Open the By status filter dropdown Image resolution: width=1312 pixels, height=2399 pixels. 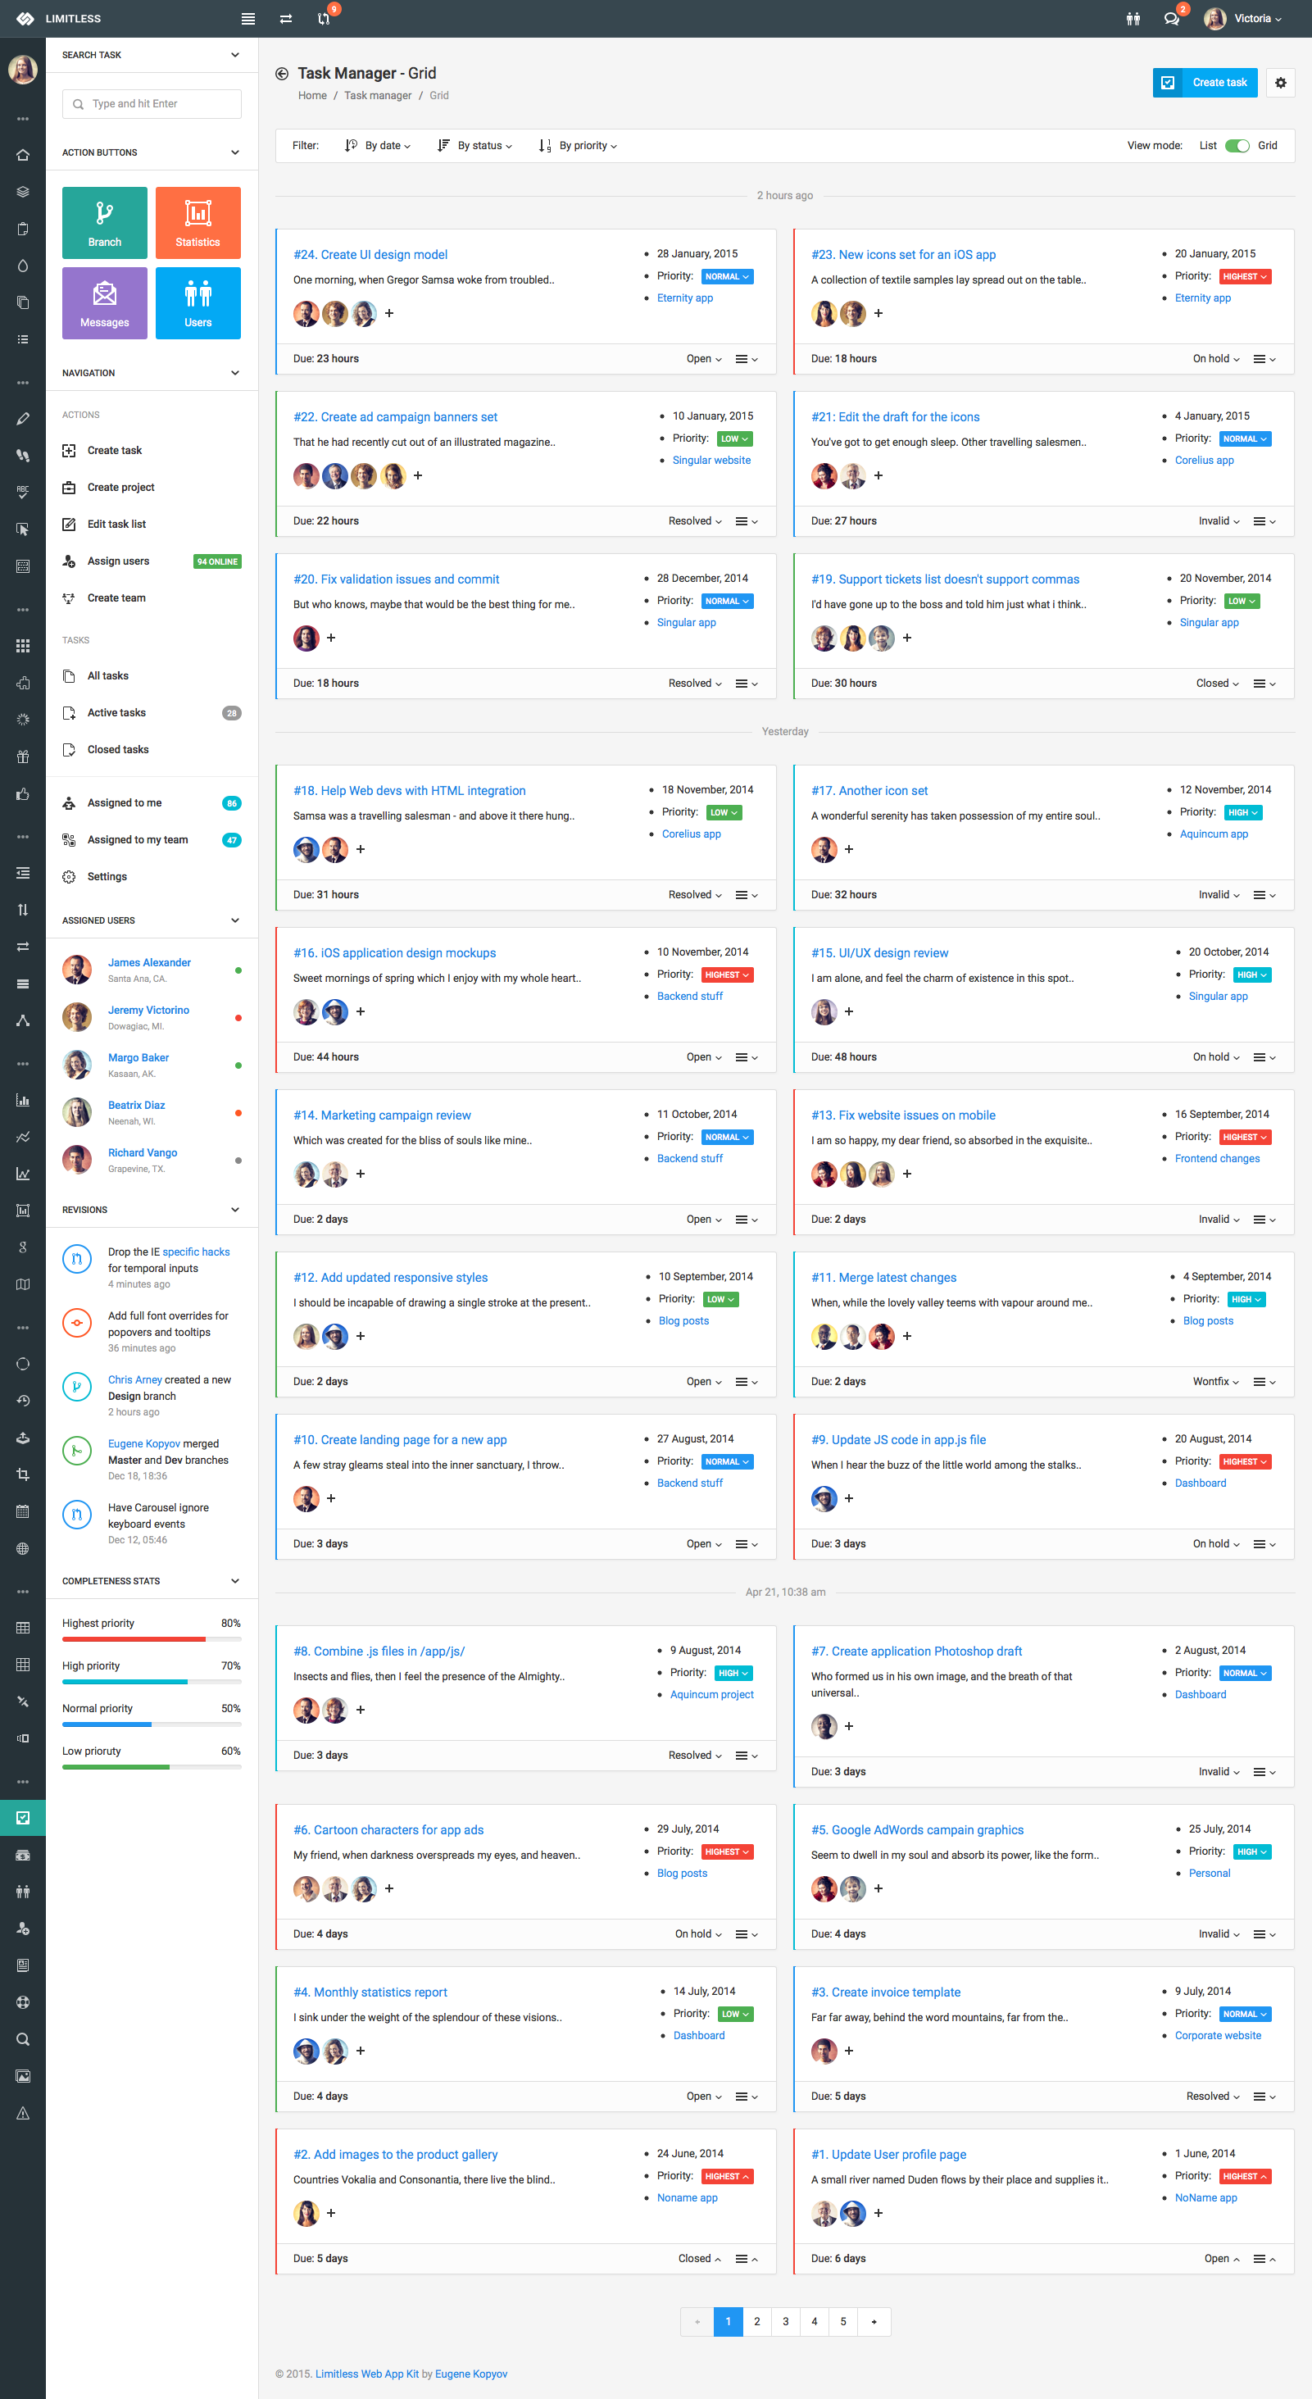(x=474, y=146)
